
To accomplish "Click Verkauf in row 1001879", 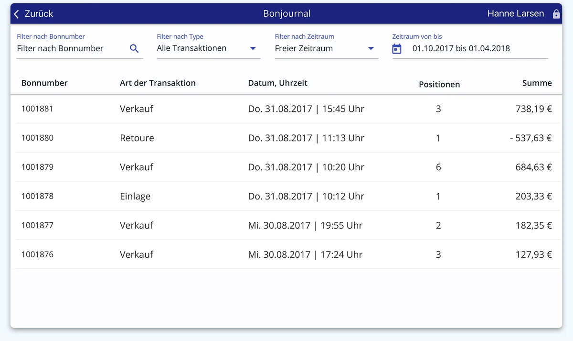I will click(137, 167).
